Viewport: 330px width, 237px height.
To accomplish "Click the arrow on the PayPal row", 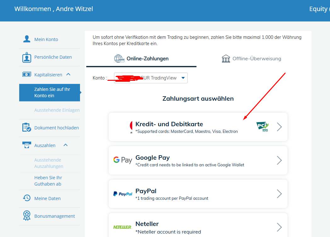I will (279, 193).
